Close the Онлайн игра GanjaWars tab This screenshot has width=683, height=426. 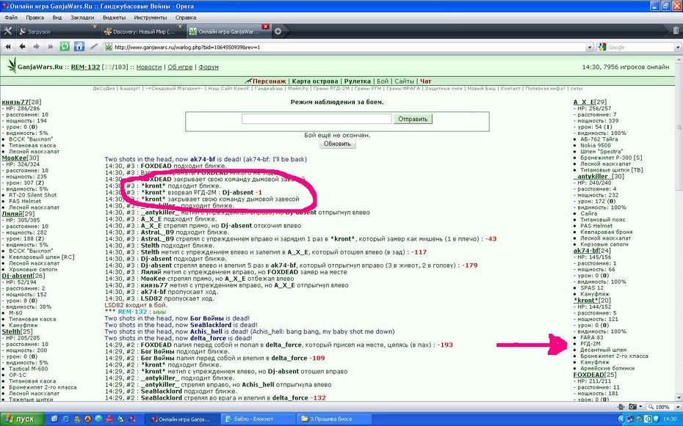pyautogui.click(x=265, y=27)
